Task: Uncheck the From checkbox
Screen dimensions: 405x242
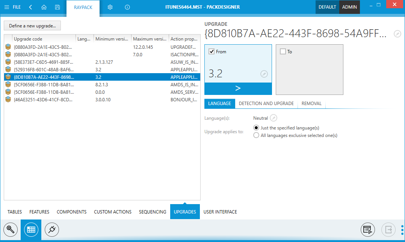Action: (x=211, y=52)
